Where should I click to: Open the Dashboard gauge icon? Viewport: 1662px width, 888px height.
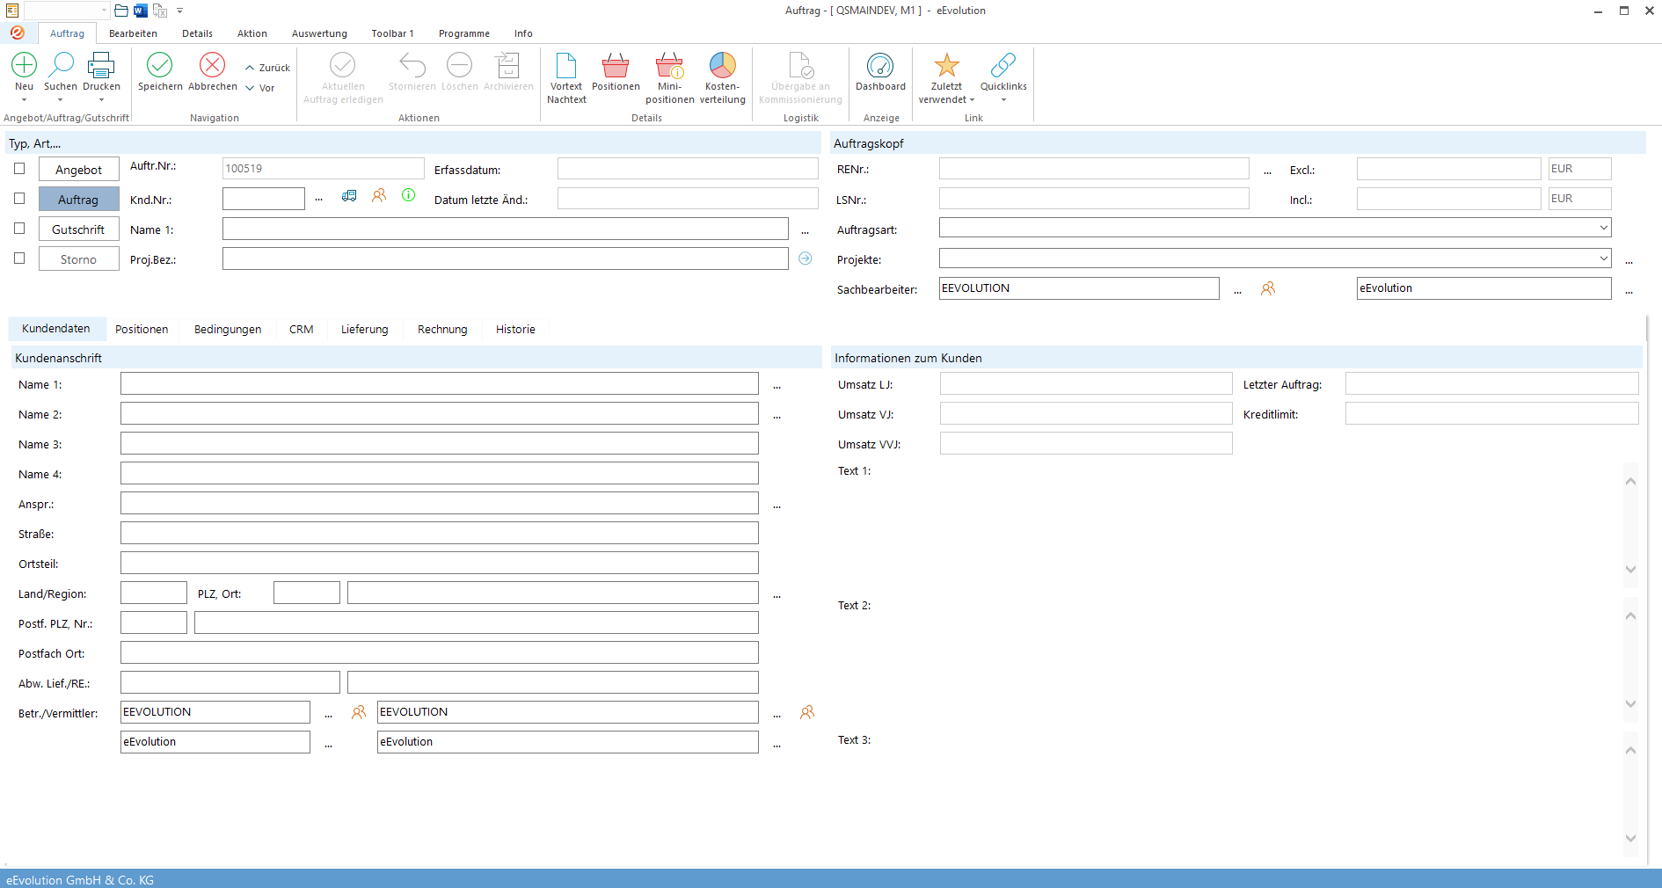click(x=880, y=65)
